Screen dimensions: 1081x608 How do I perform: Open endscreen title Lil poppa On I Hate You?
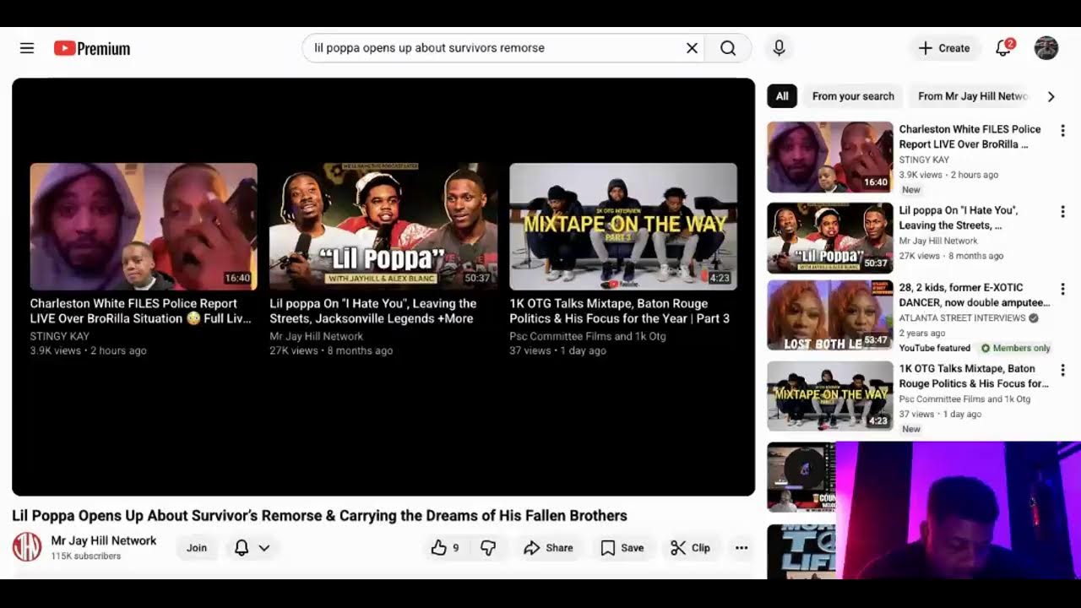[x=373, y=311]
